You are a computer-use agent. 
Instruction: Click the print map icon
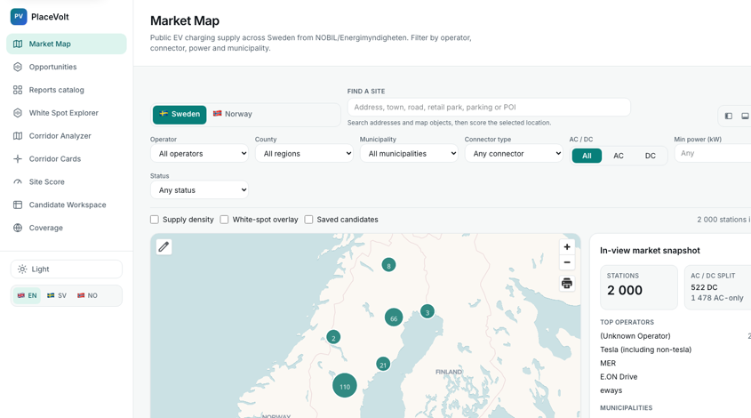coord(567,284)
